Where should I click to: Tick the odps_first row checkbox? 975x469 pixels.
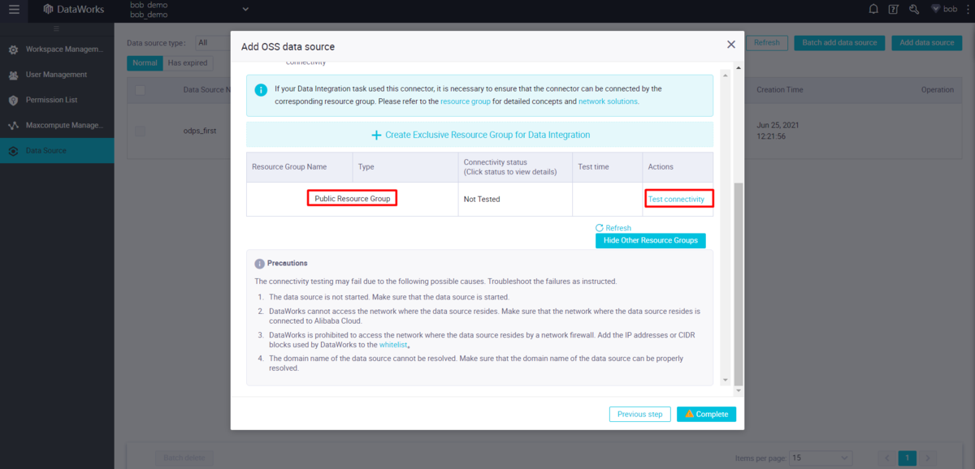(x=140, y=131)
